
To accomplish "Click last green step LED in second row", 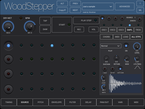I will point(94,59).
